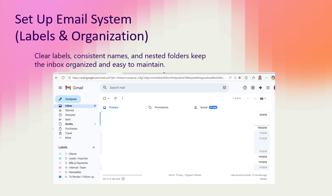The height and width of the screenshot is (196, 332).
Task: Open the Snoozed folder
Action: click(x=76, y=115)
